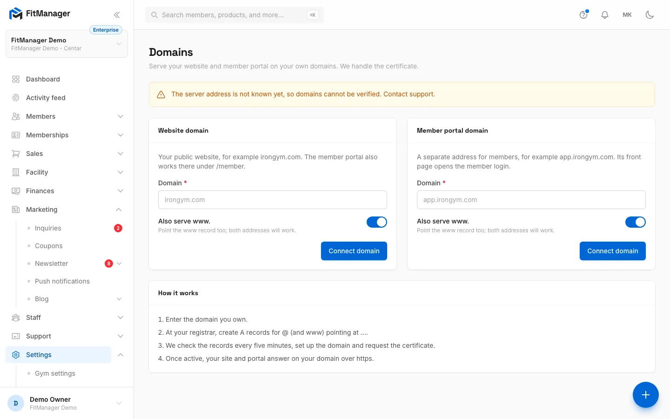The width and height of the screenshot is (670, 419).
Task: Switch to dark mode moon icon
Action: 650,15
